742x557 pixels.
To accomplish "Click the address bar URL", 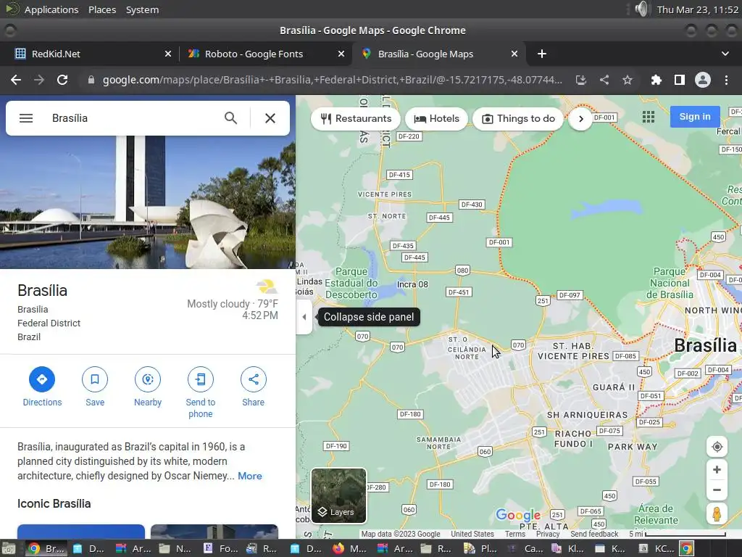I will [x=332, y=80].
